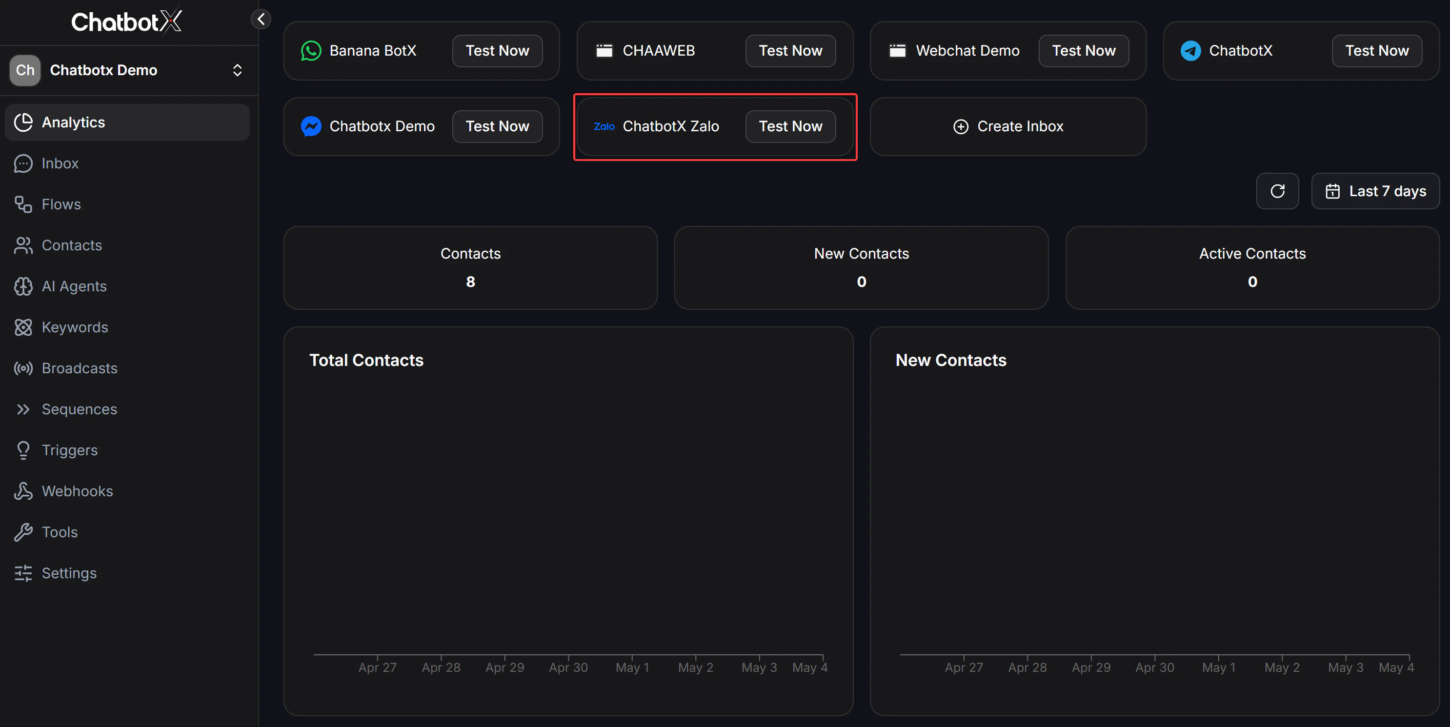This screenshot has height=727, width=1450.
Task: Click the ChatbotX Zalo inbox name
Action: (671, 126)
